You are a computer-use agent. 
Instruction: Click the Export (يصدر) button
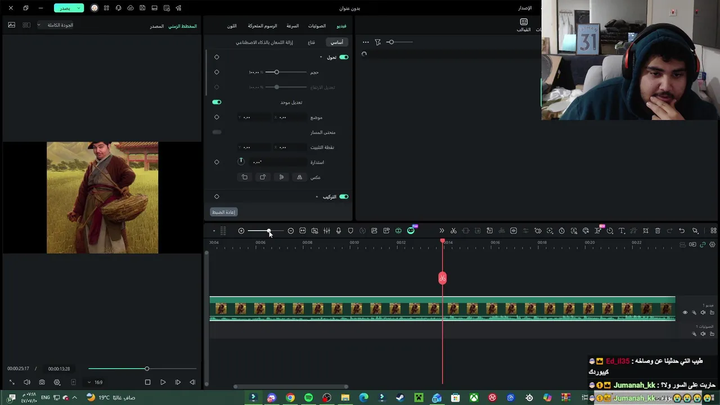pyautogui.click(x=65, y=8)
